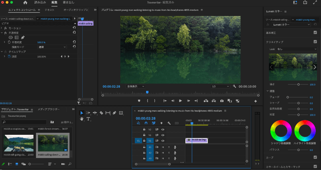
Task: Create ellipse mask under Opacity
Action: point(11,37)
